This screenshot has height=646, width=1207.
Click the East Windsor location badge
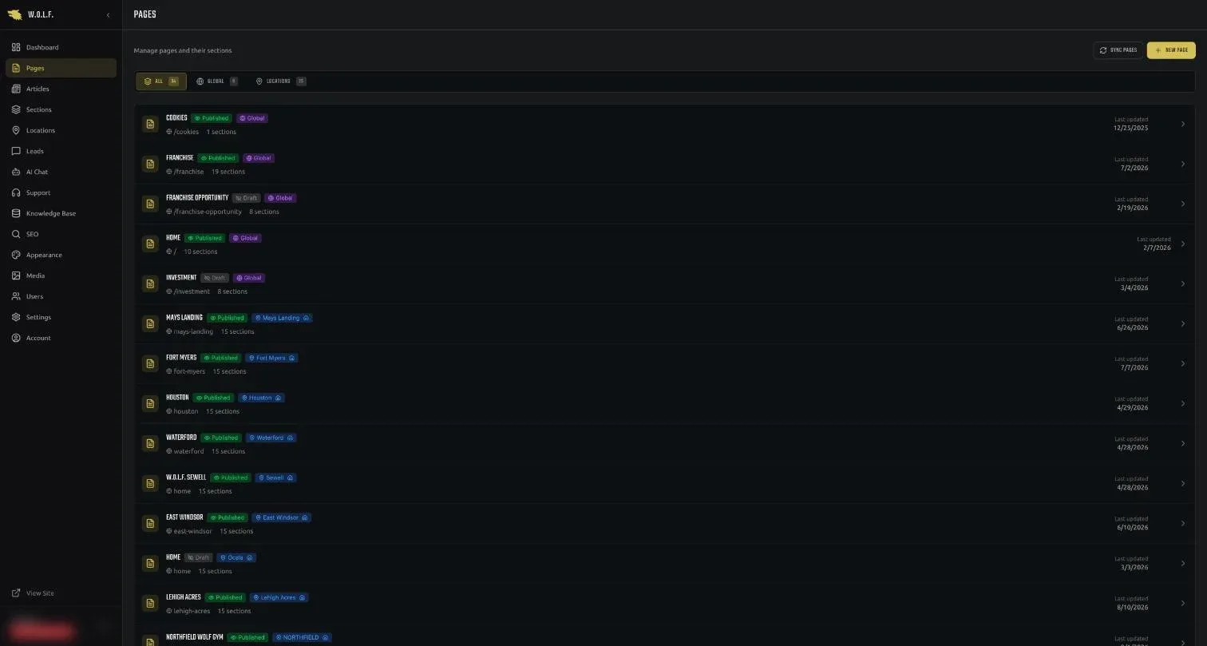(281, 517)
